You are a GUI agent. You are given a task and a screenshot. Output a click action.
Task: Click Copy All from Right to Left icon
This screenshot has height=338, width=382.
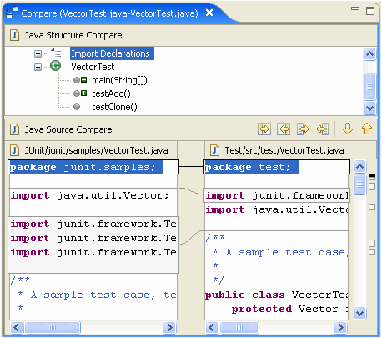[284, 129]
